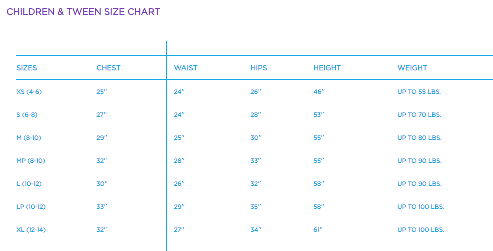Click the 61" height value in XL row

[318, 230]
